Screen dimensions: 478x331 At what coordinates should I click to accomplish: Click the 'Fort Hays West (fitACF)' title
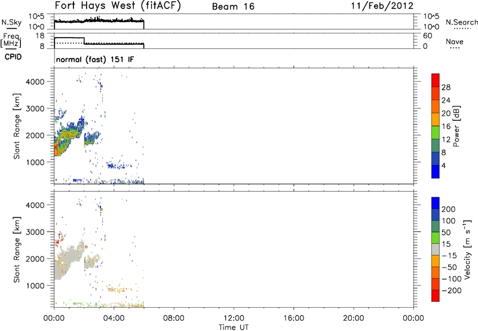tap(118, 6)
